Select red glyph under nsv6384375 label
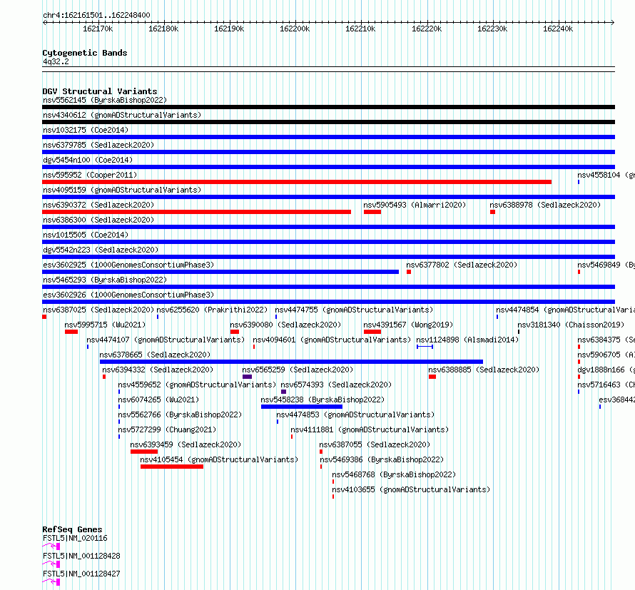The width and height of the screenshot is (635, 590). [x=579, y=347]
